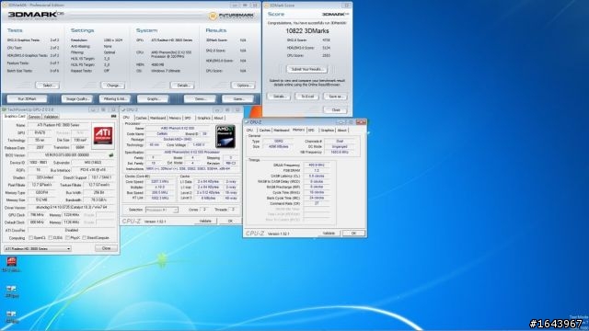Open the top red desktop shortcut icon

tap(12, 261)
